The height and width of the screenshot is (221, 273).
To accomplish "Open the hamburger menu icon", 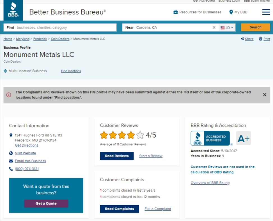I will tap(266, 12).
